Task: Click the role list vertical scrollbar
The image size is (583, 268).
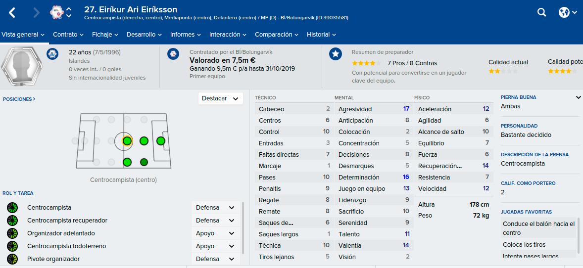Action: pyautogui.click(x=243, y=227)
